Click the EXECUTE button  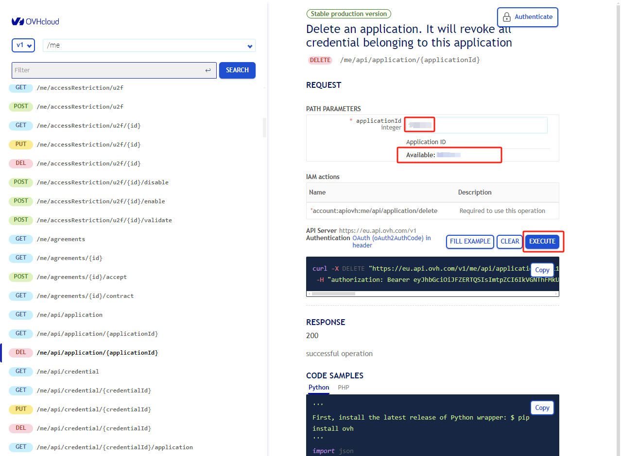click(x=542, y=242)
